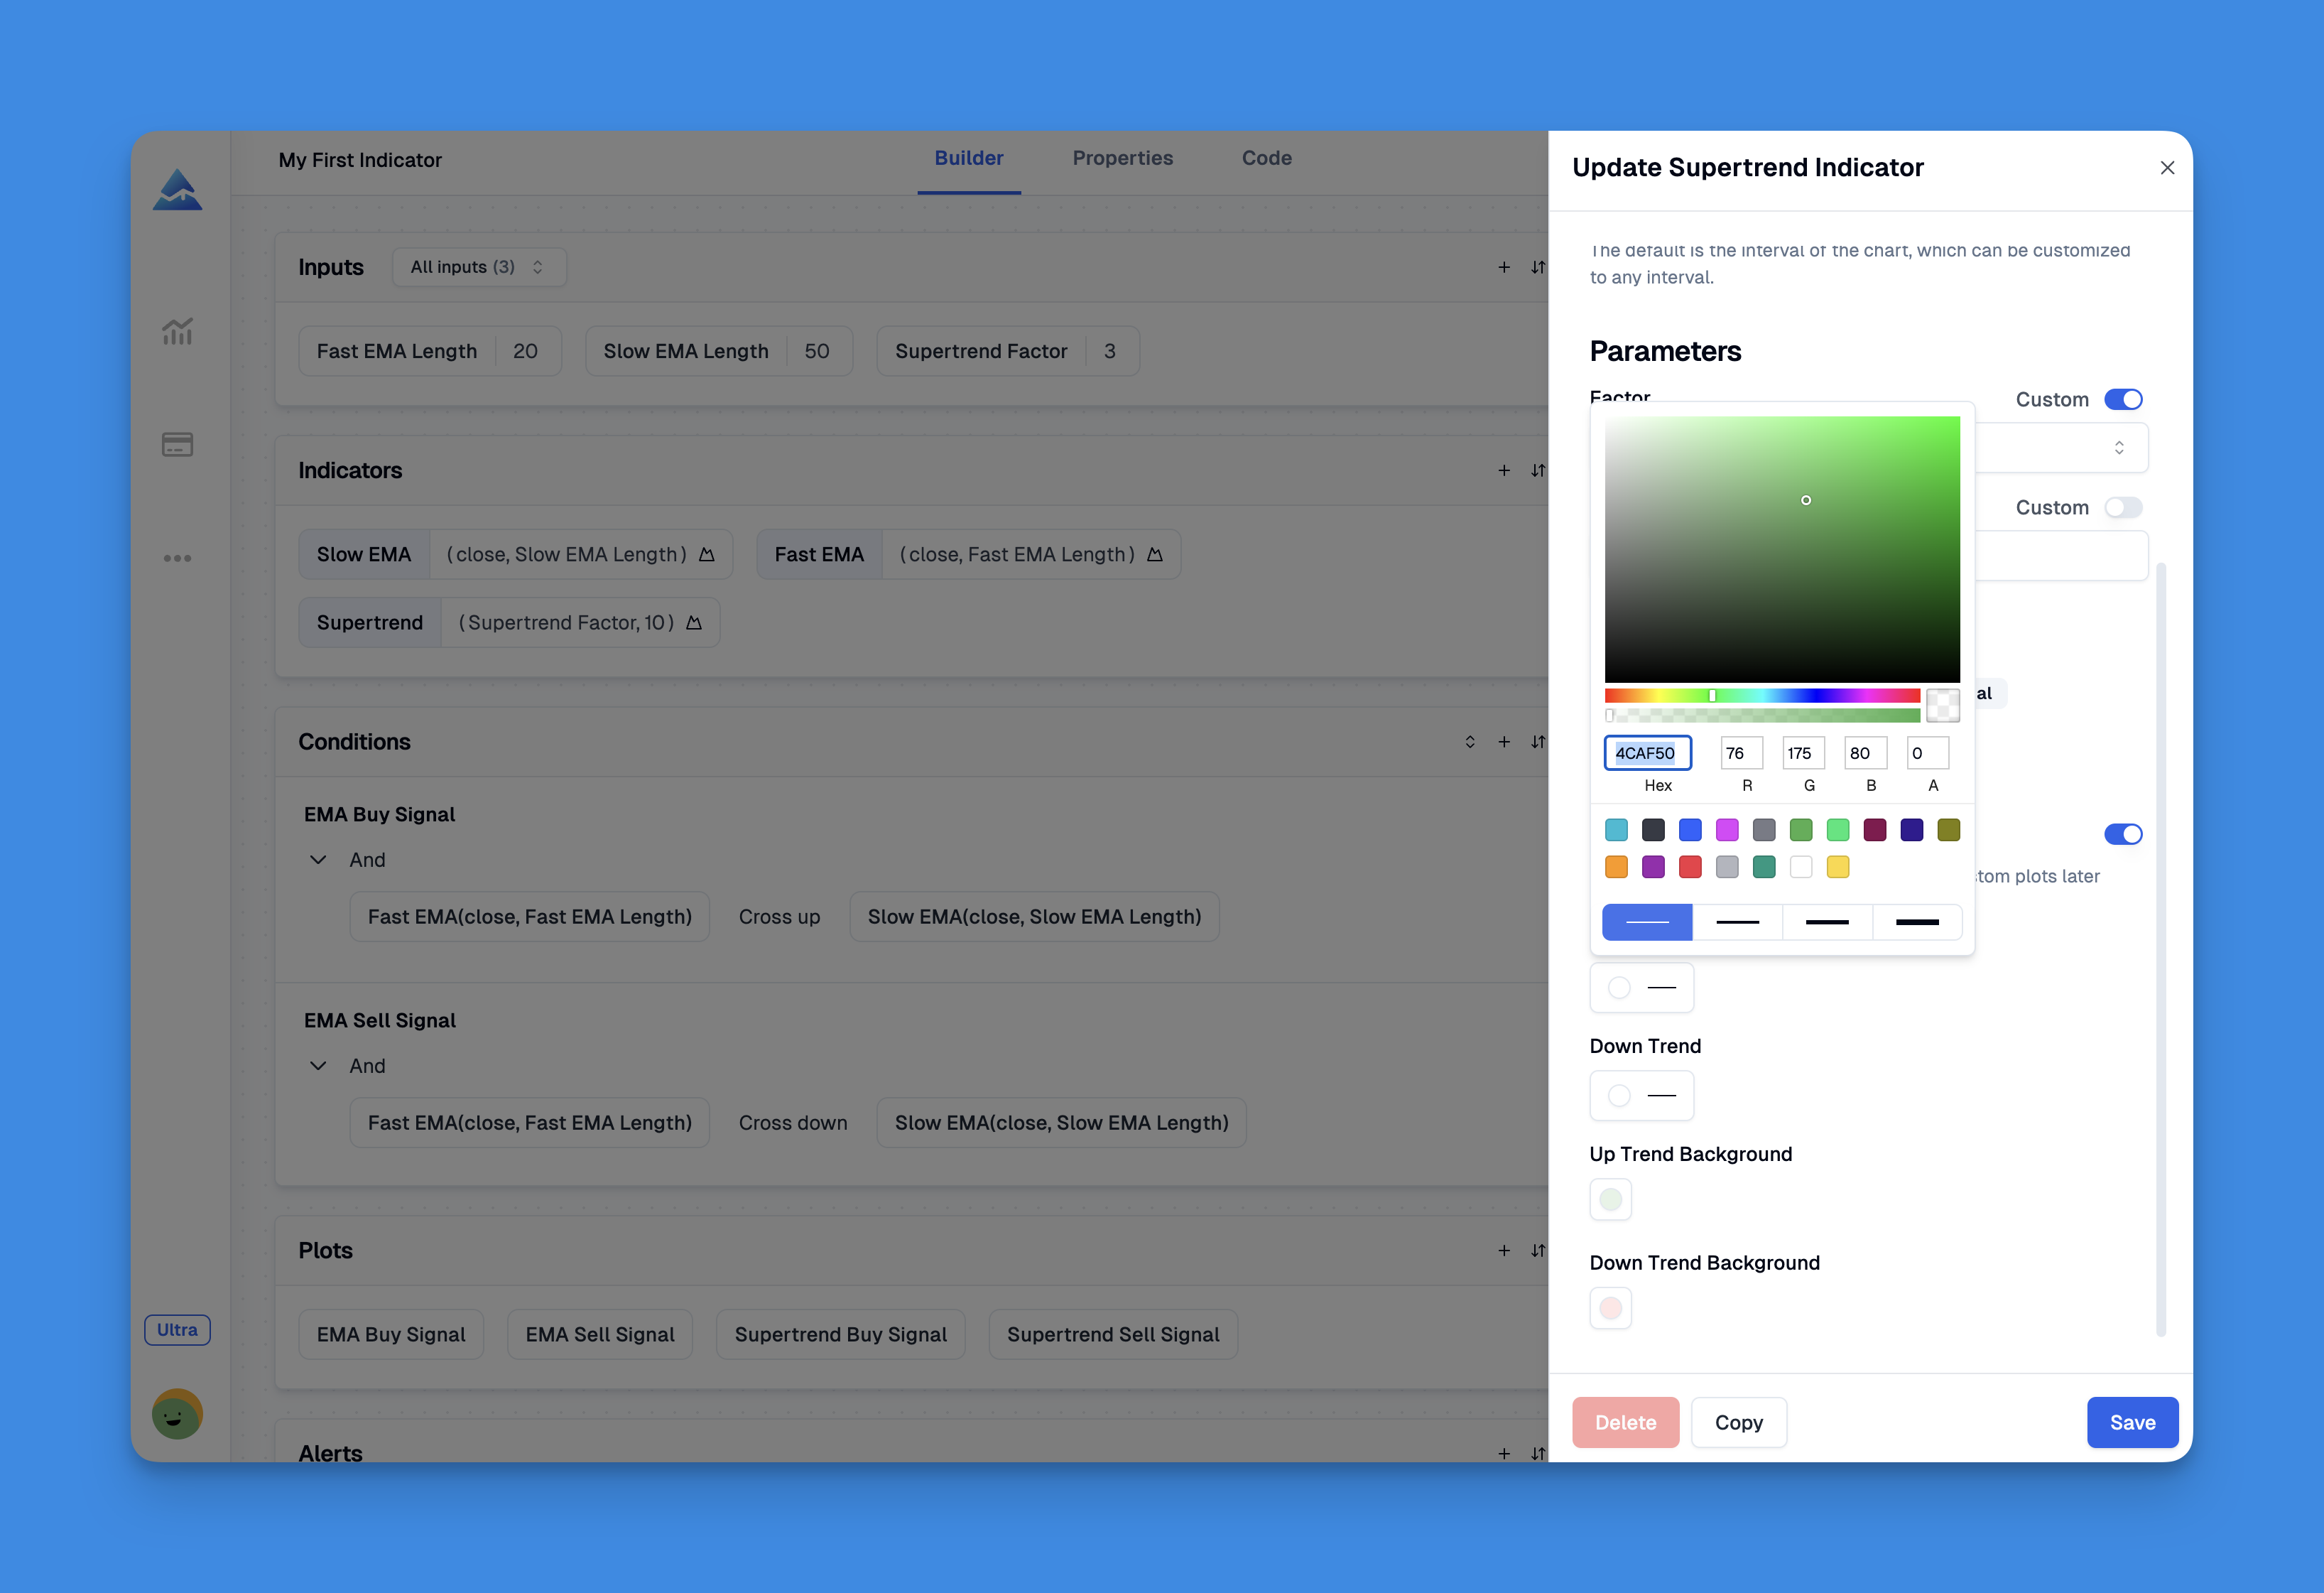Open the chart analytics sidebar icon
Screen dimensions: 2324x1593
pos(177,331)
